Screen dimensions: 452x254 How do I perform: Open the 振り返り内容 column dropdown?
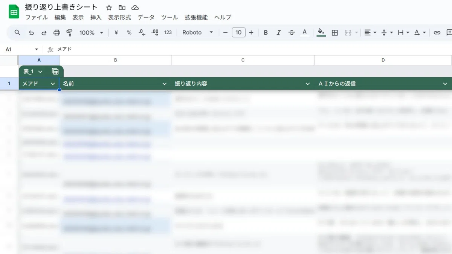point(308,84)
